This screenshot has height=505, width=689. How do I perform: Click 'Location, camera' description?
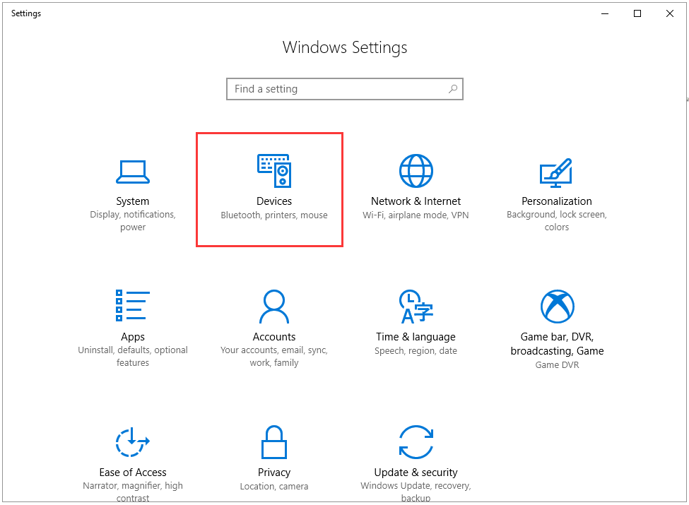[x=274, y=487]
